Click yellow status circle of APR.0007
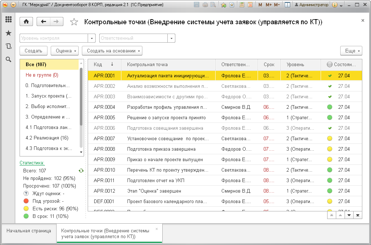Image resolution: width=371 pixels, height=245 pixels. 330,138
